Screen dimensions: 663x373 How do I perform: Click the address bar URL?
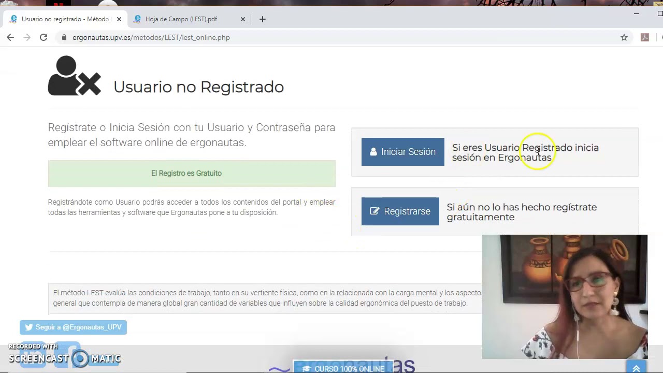click(151, 37)
